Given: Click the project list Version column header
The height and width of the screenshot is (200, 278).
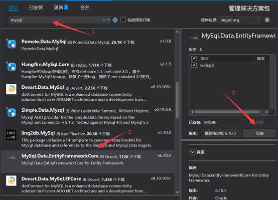Looking at the screenshot, I should click(x=261, y=59).
